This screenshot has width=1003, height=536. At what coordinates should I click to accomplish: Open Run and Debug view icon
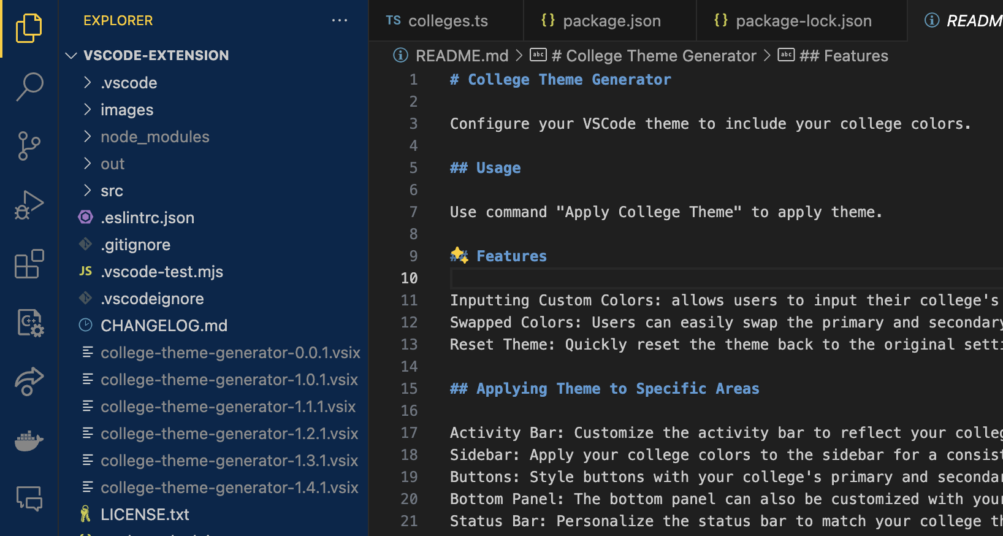coord(29,205)
